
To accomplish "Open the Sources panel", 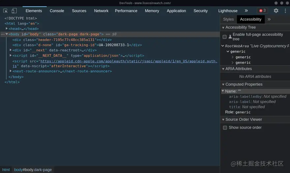I will [79, 11].
